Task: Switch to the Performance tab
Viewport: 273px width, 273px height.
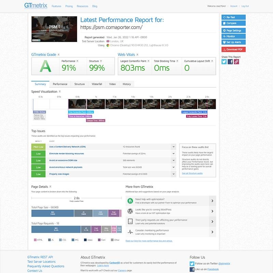Action: click(60, 84)
